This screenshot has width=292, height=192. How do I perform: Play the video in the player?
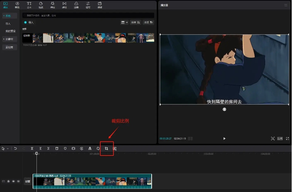pos(224,139)
